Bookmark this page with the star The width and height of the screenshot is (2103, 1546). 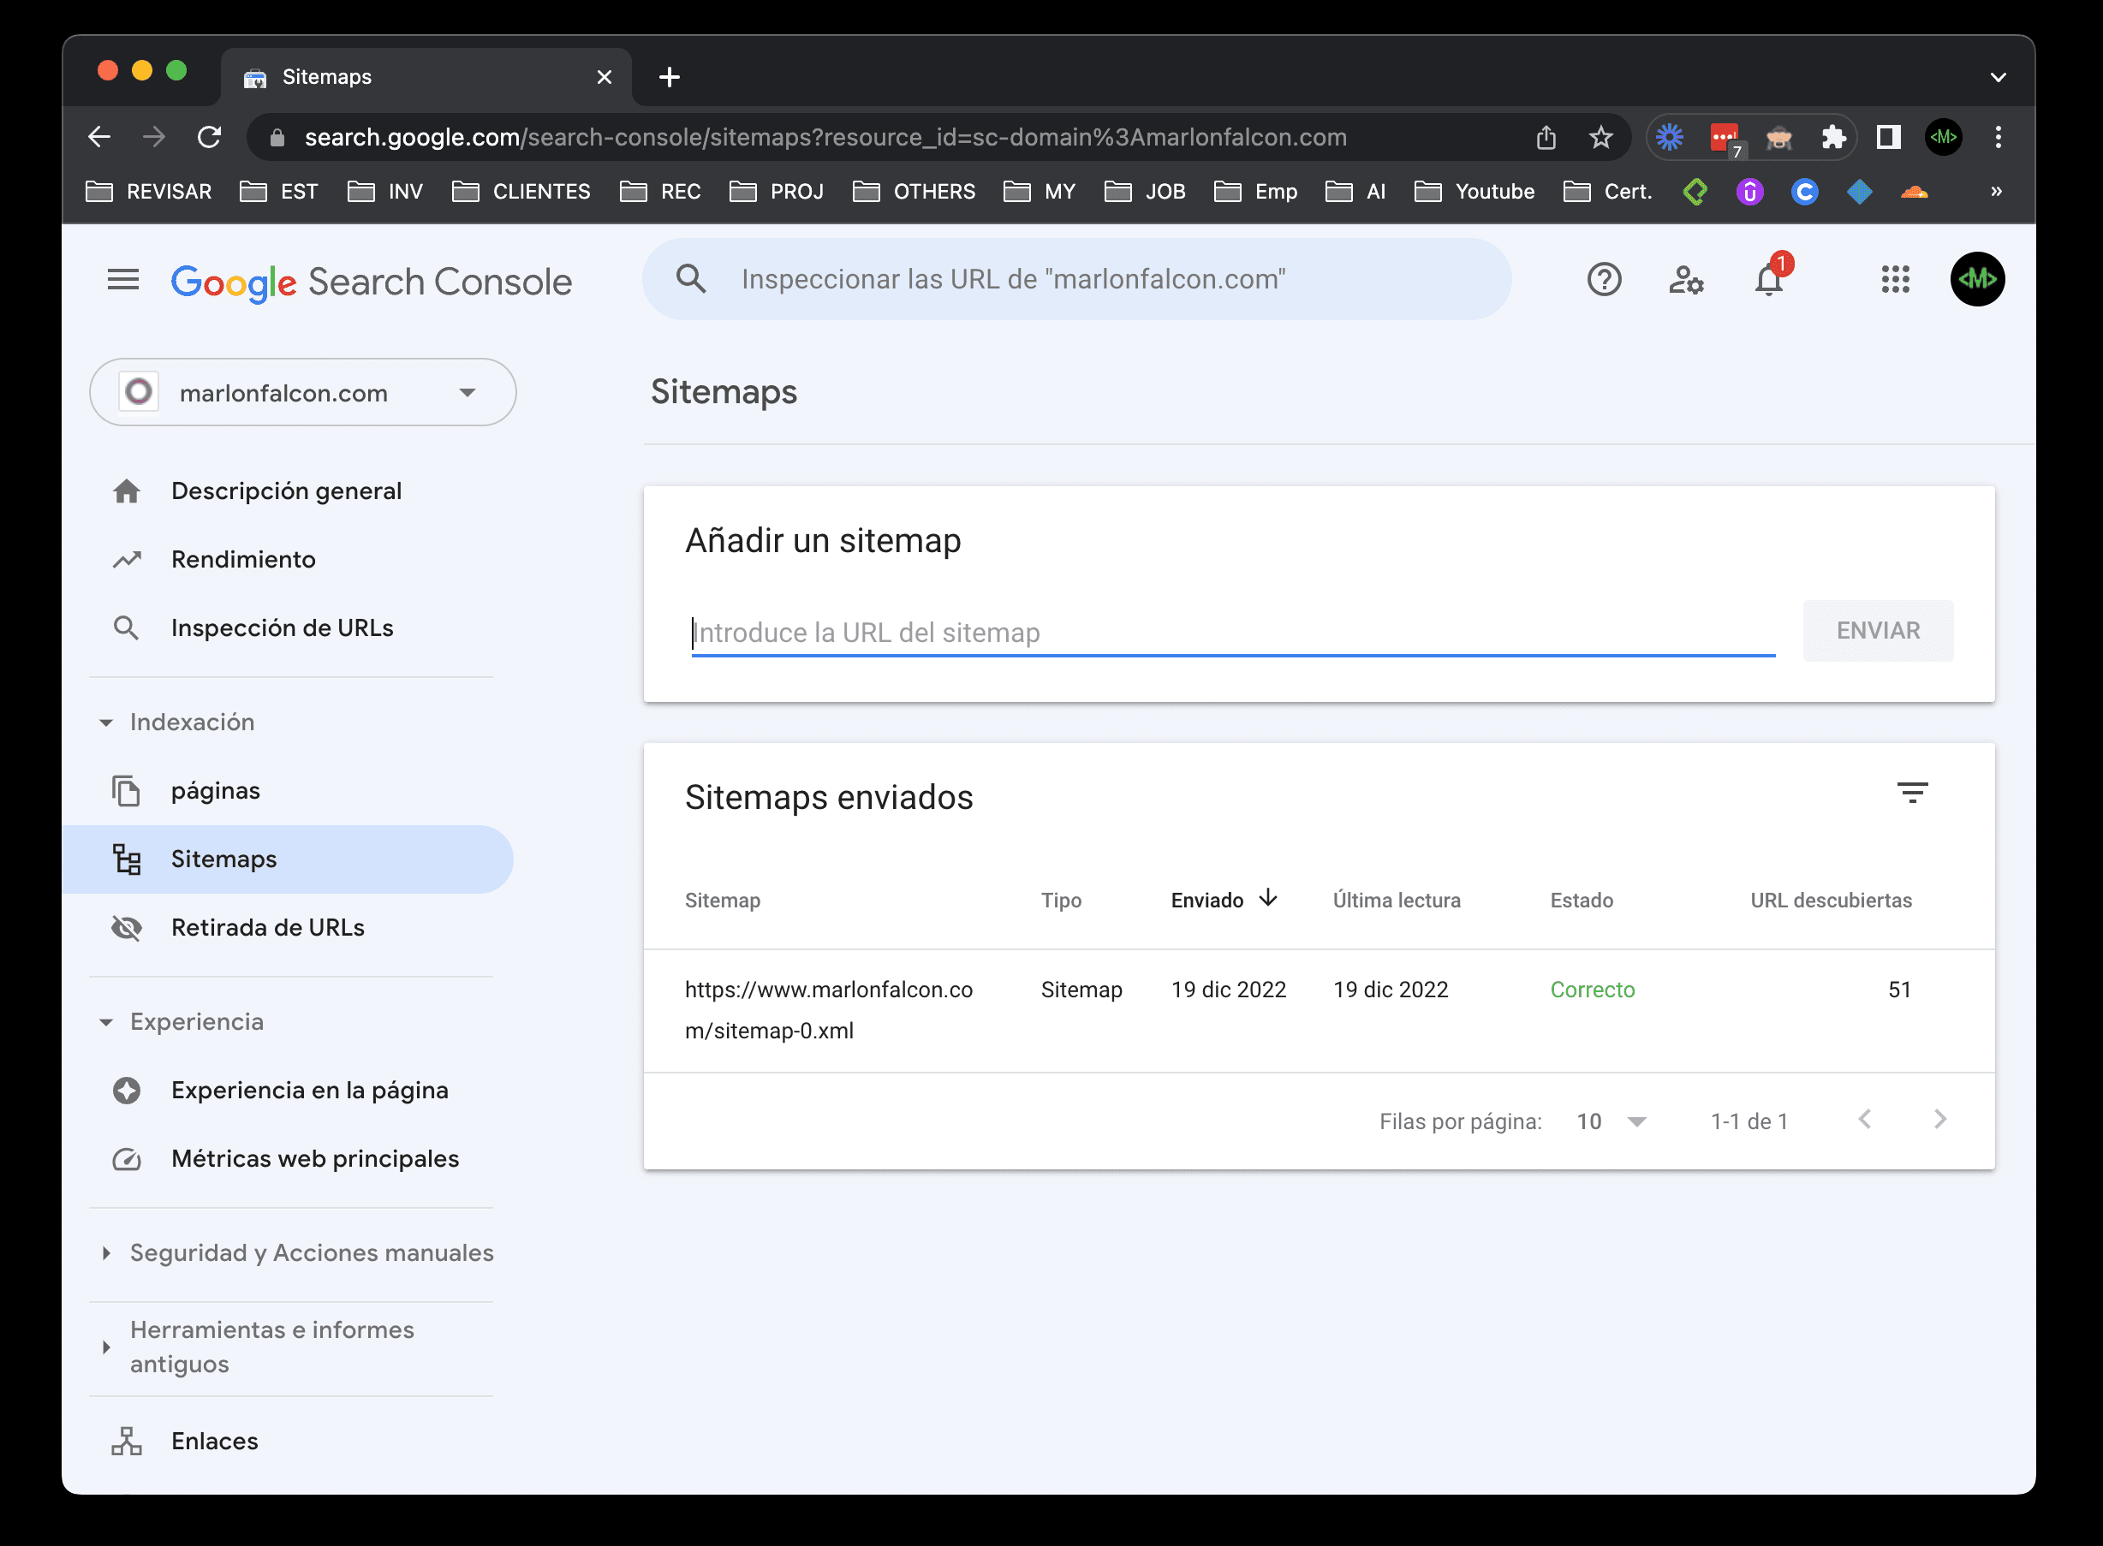(x=1601, y=138)
